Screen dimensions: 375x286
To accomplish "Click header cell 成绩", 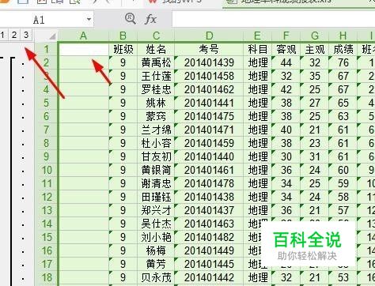I will tap(343, 49).
